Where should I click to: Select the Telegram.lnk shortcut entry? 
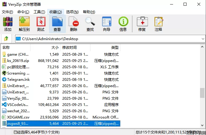[x=18, y=79]
